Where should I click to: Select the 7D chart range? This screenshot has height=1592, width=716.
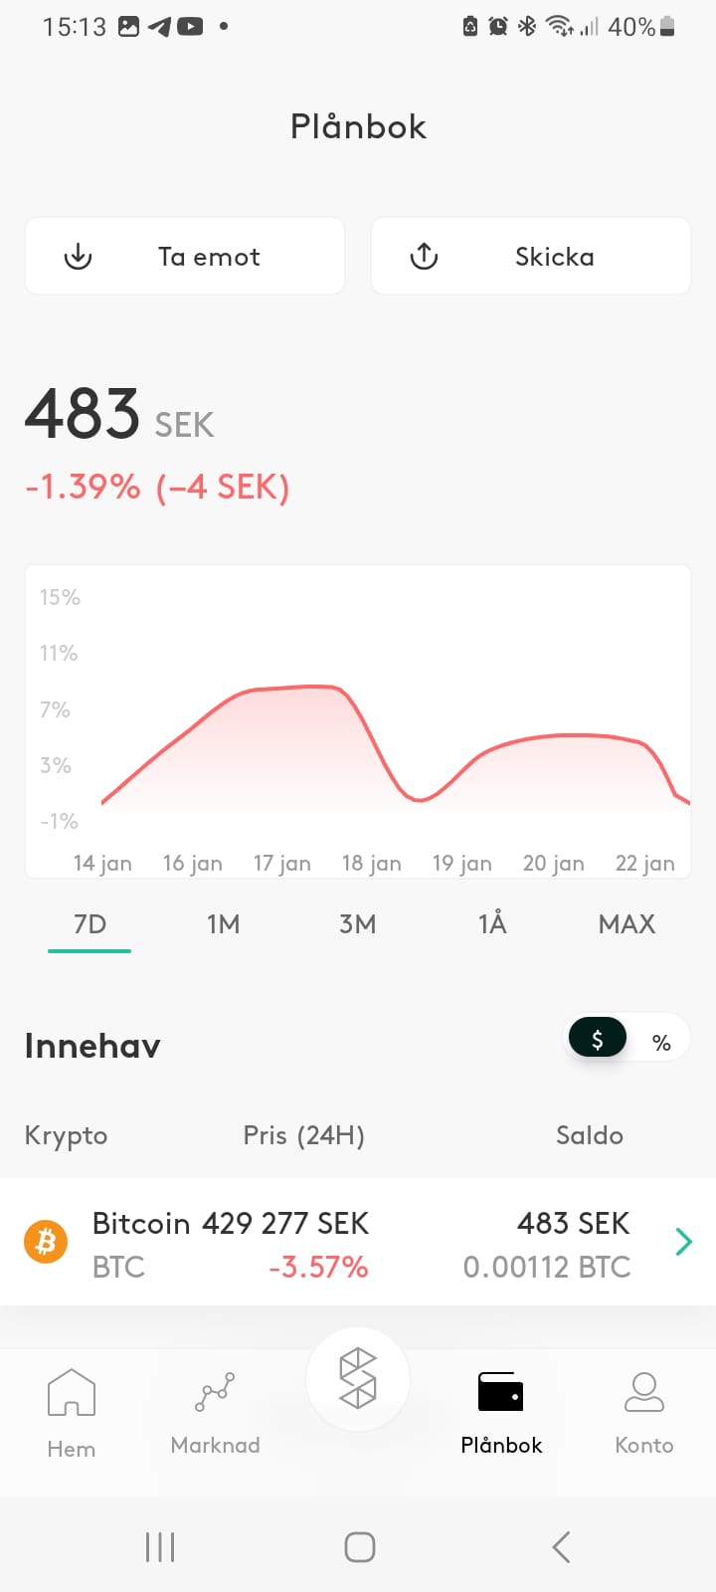[89, 924]
